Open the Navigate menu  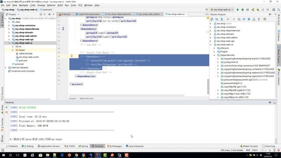[24, 5]
